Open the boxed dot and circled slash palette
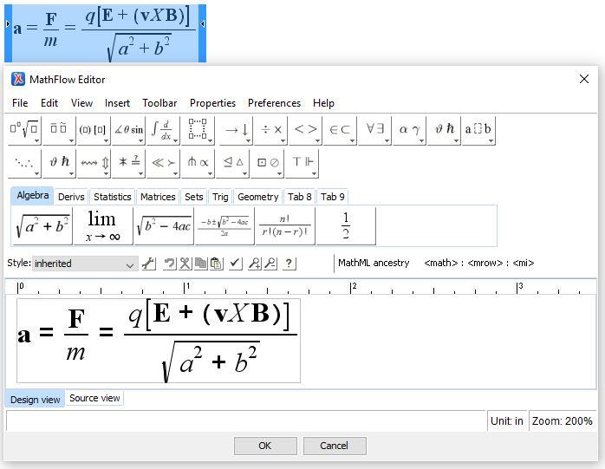 coord(267,164)
